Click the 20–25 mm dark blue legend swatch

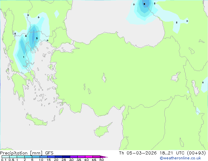pyautogui.click(x=58, y=157)
